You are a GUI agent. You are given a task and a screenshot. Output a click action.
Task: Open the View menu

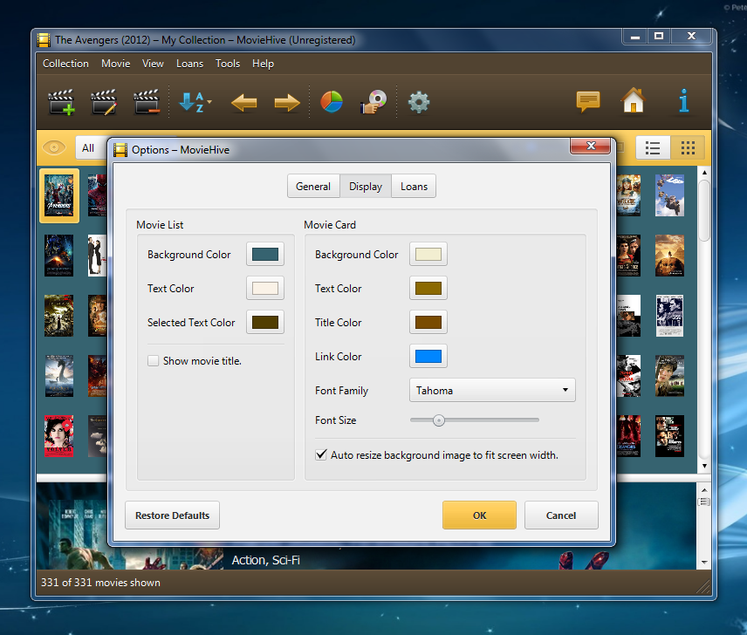pyautogui.click(x=153, y=64)
